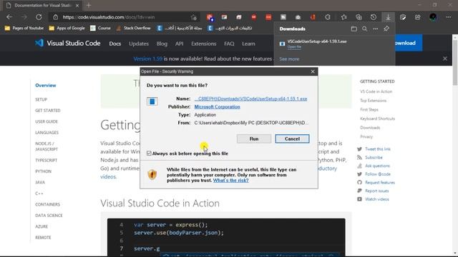Viewport: 458px width, 257px height.
Task: Pin the Downloads panel
Action: click(x=386, y=29)
